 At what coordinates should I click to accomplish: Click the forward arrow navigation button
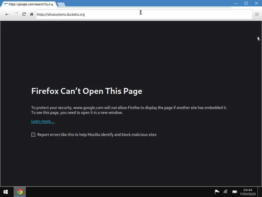16,13
